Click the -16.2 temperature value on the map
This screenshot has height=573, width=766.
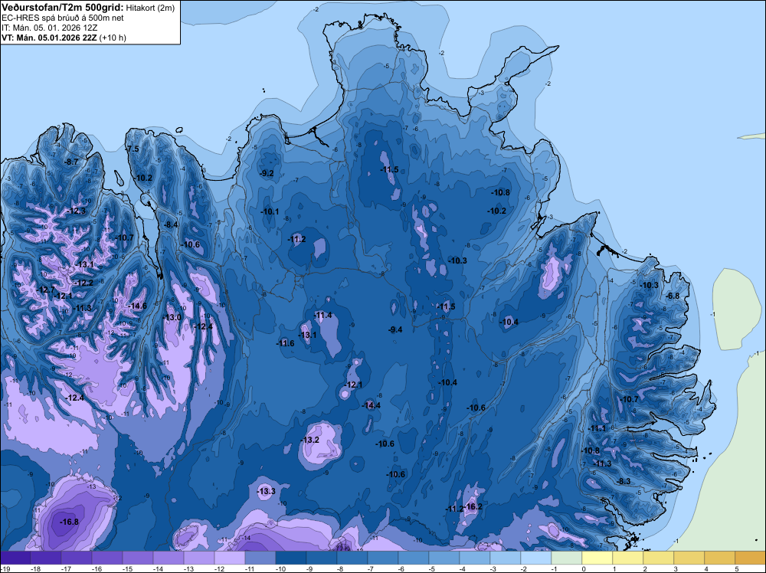(x=473, y=506)
